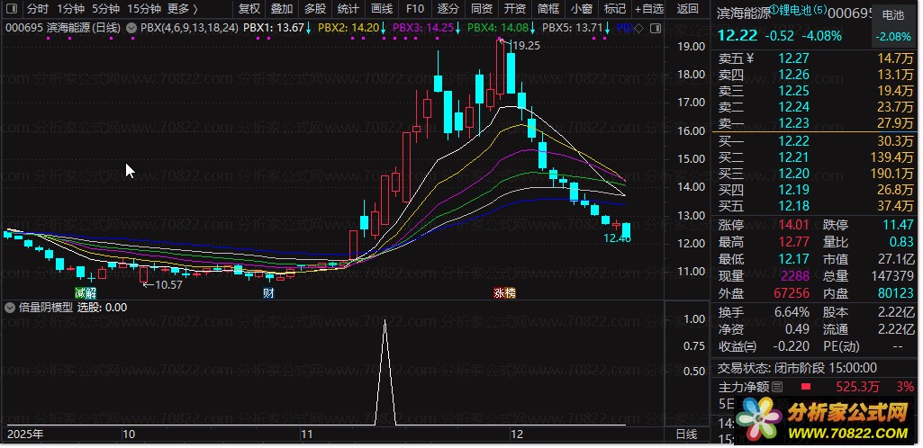Viewport: 923px width, 448px height.
Task: Expand the 倍量阴模型 indicator chevron
Action: [x=10, y=307]
